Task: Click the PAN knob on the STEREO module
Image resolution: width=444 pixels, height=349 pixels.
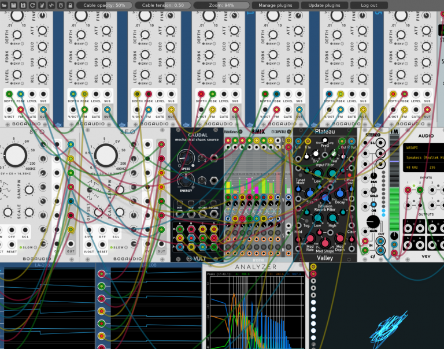Action: click(374, 176)
